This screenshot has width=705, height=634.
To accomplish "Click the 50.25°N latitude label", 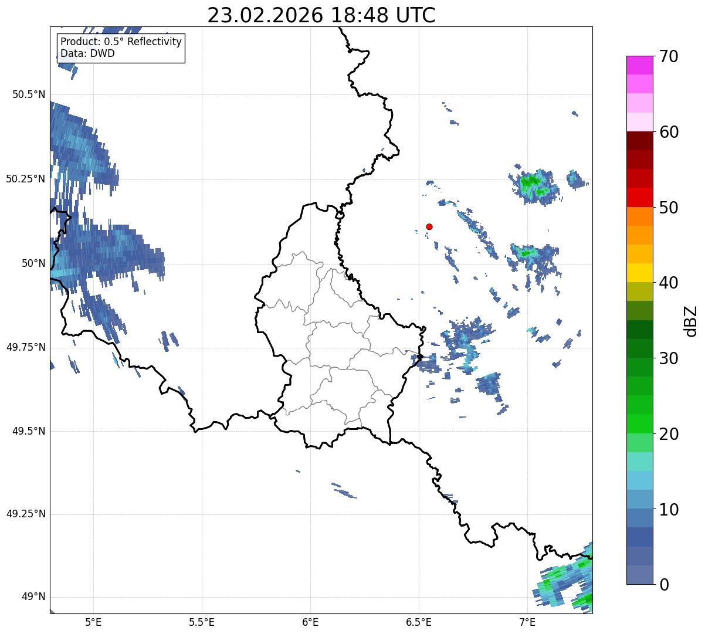I will (x=26, y=179).
